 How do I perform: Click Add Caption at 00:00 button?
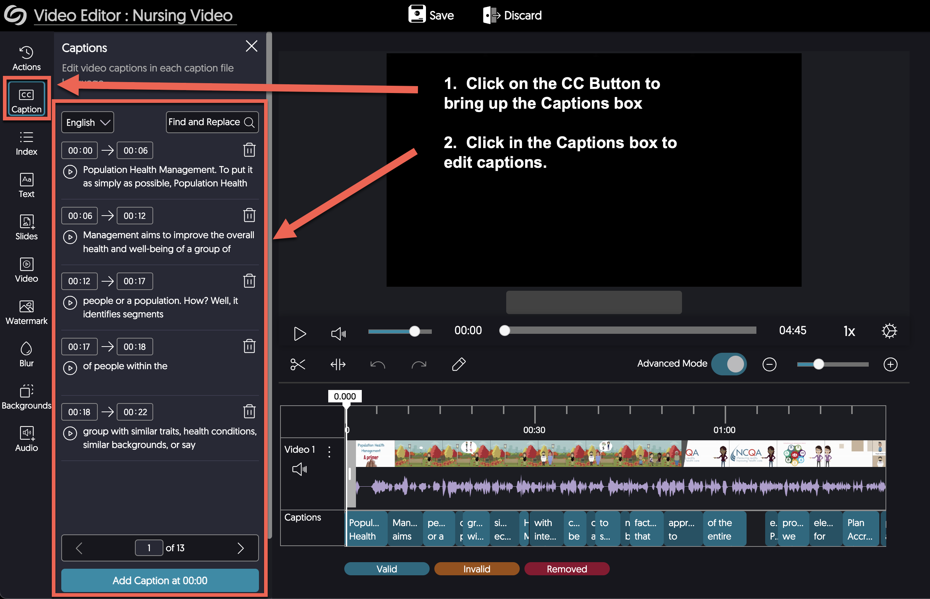tap(160, 580)
